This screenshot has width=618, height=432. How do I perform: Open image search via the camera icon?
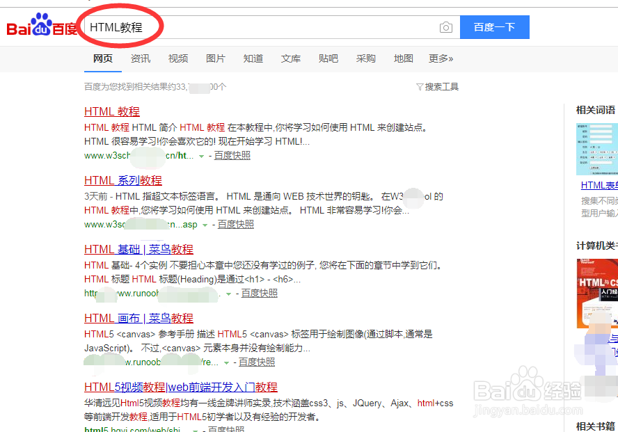[x=445, y=27]
